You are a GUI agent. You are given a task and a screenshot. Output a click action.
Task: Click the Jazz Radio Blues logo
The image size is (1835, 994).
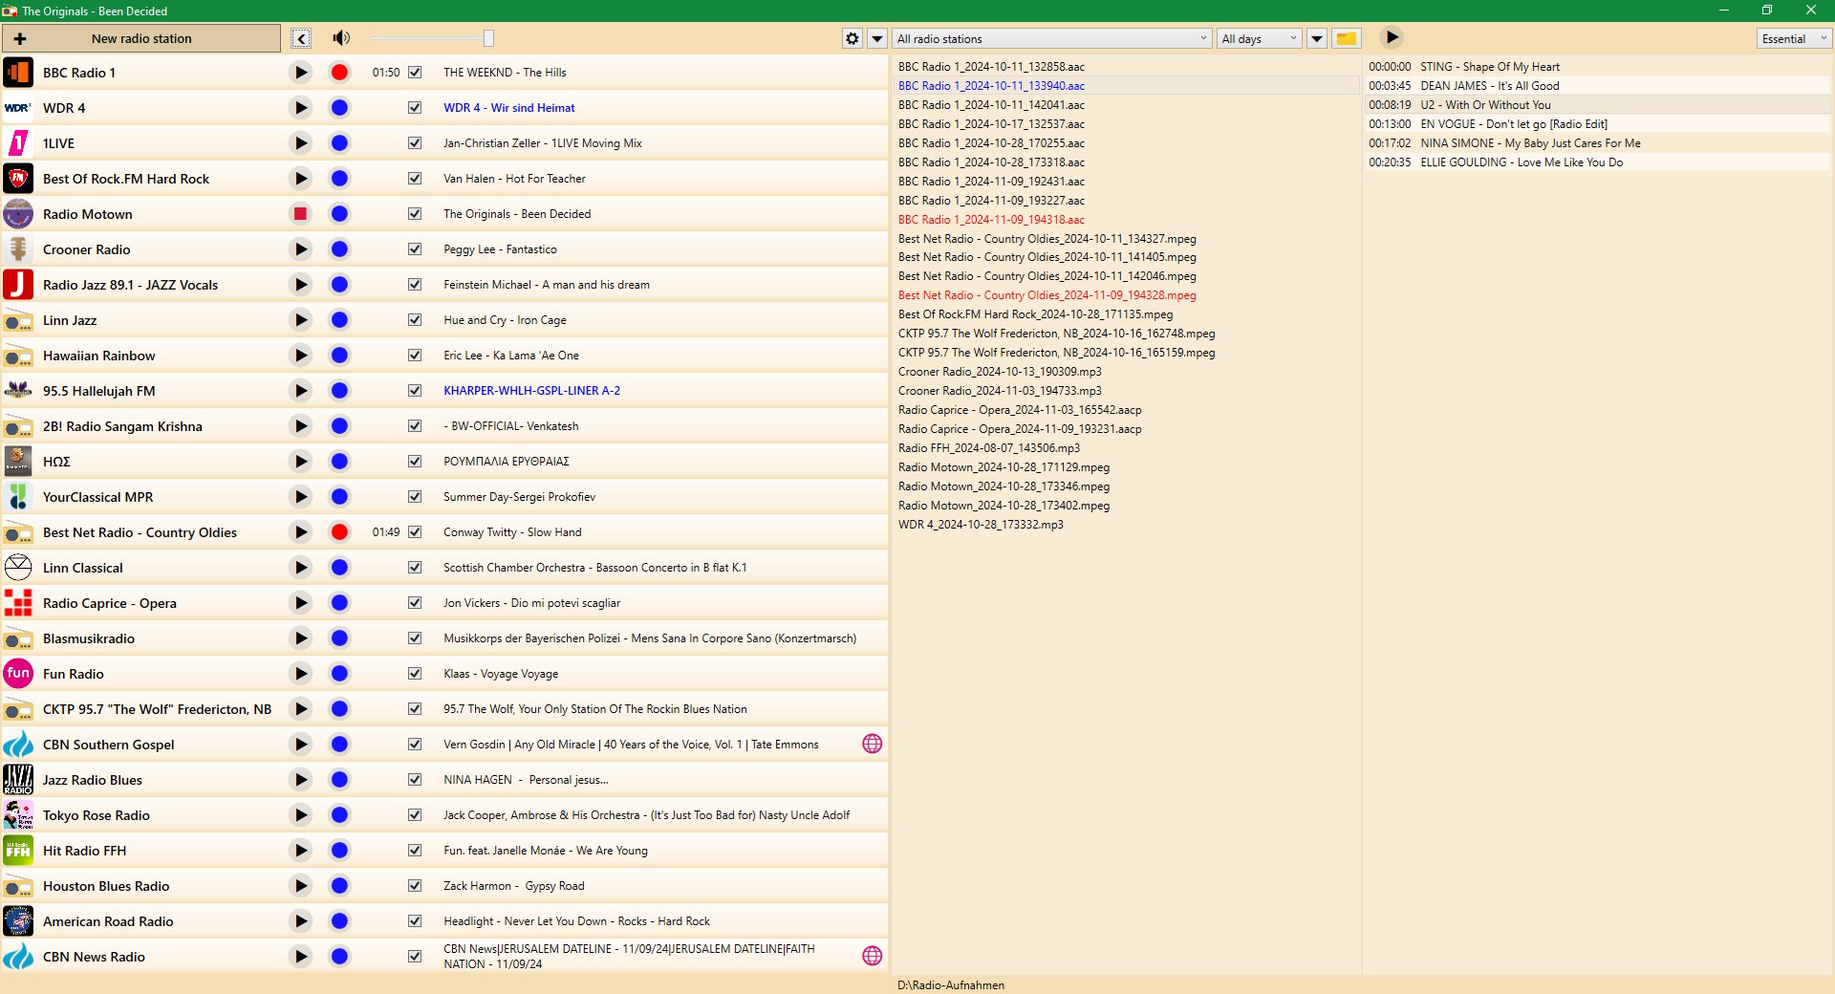coord(18,780)
